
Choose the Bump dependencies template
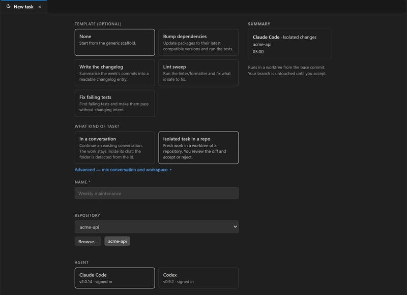pos(198,42)
